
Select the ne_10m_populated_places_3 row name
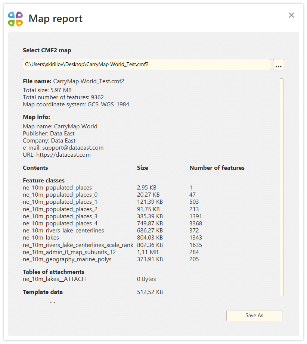(60, 216)
